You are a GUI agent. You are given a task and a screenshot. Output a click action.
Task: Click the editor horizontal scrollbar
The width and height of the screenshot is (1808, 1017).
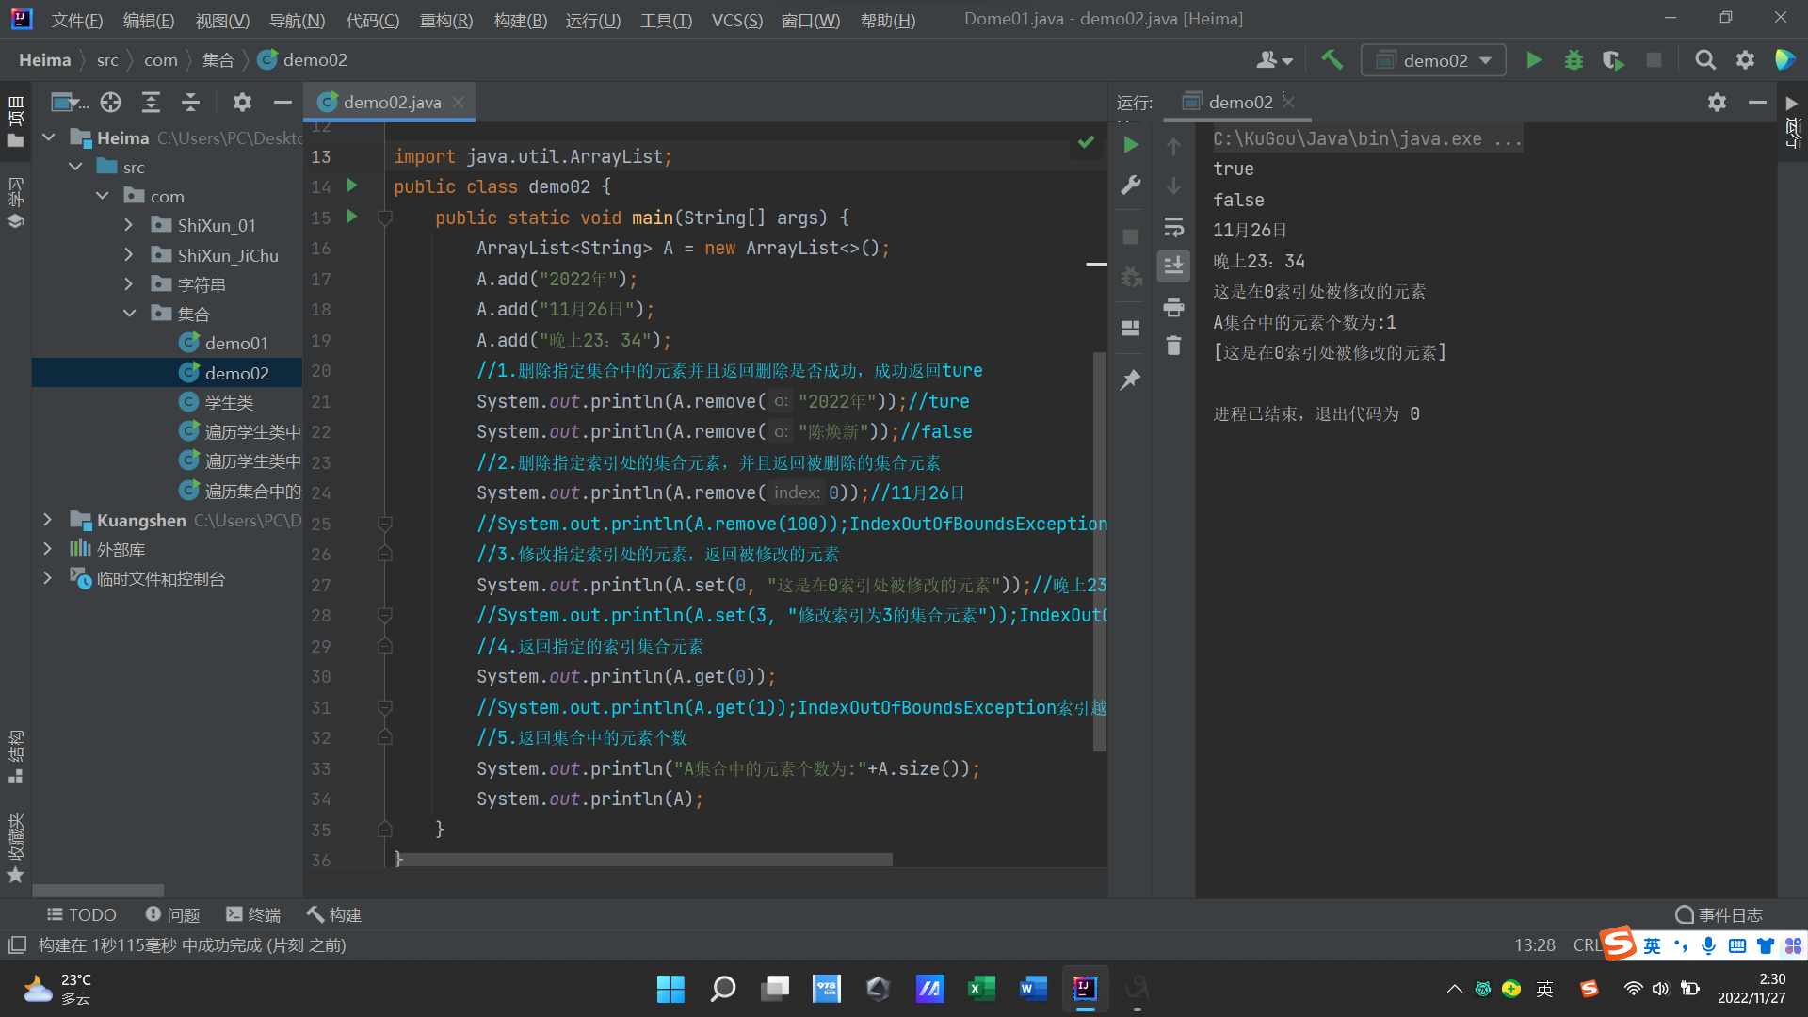click(x=644, y=860)
